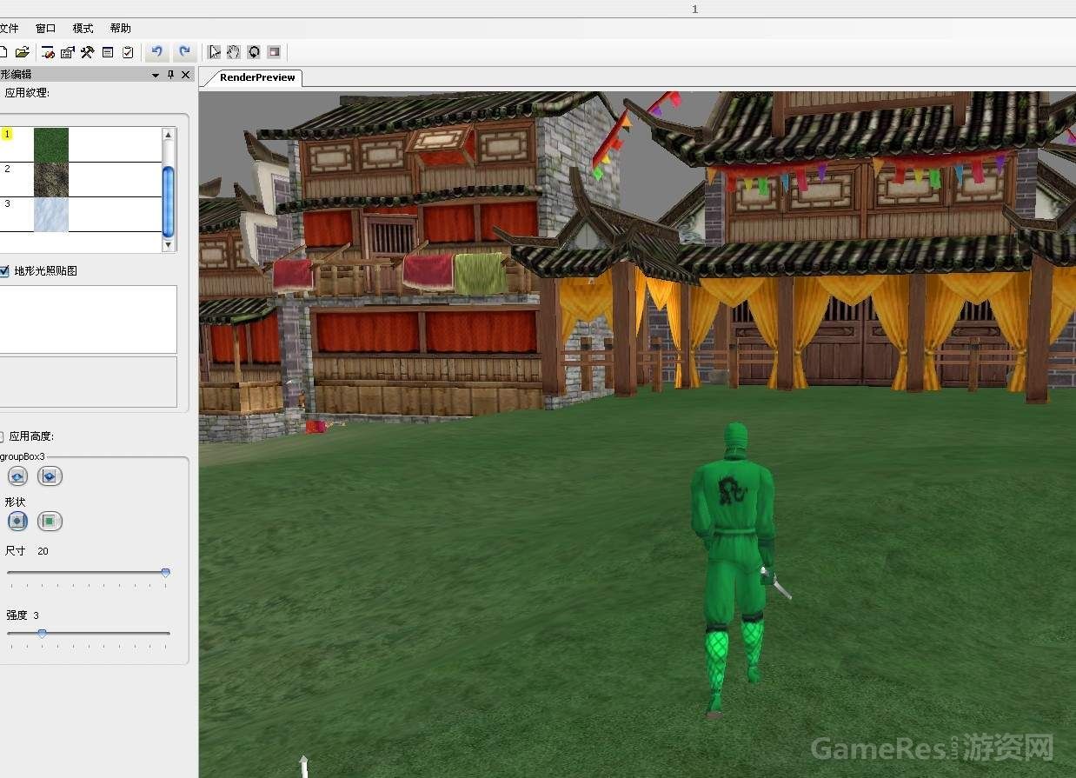The width and height of the screenshot is (1076, 778).
Task: Open the panel dropdown arrow in 形编辑 header
Action: (x=156, y=76)
